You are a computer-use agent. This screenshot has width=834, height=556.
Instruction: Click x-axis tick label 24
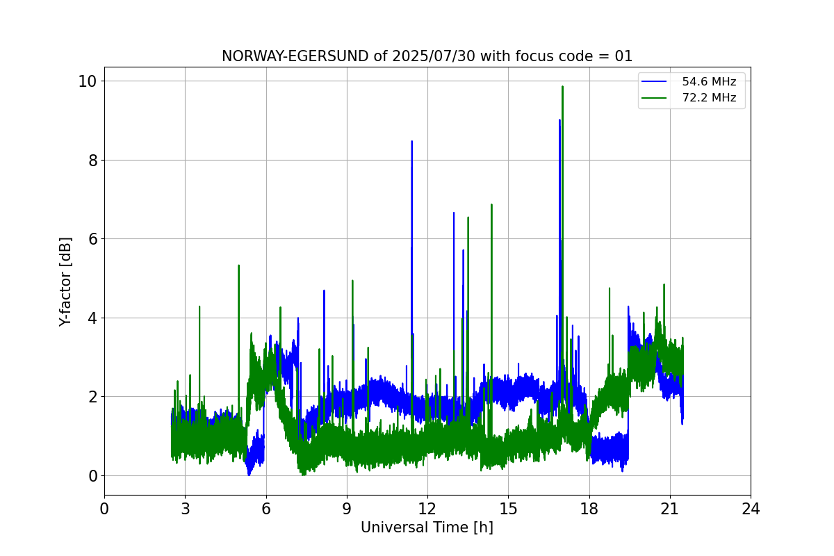click(x=751, y=509)
